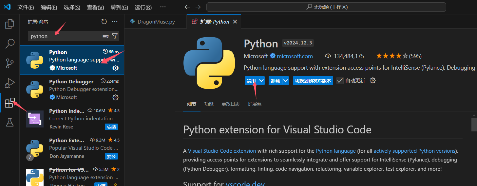The width and height of the screenshot is (477, 186).
Task: Open actively supported Python versions link
Action: 414,151
